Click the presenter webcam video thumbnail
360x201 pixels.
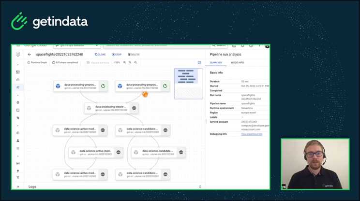click(x=315, y=164)
